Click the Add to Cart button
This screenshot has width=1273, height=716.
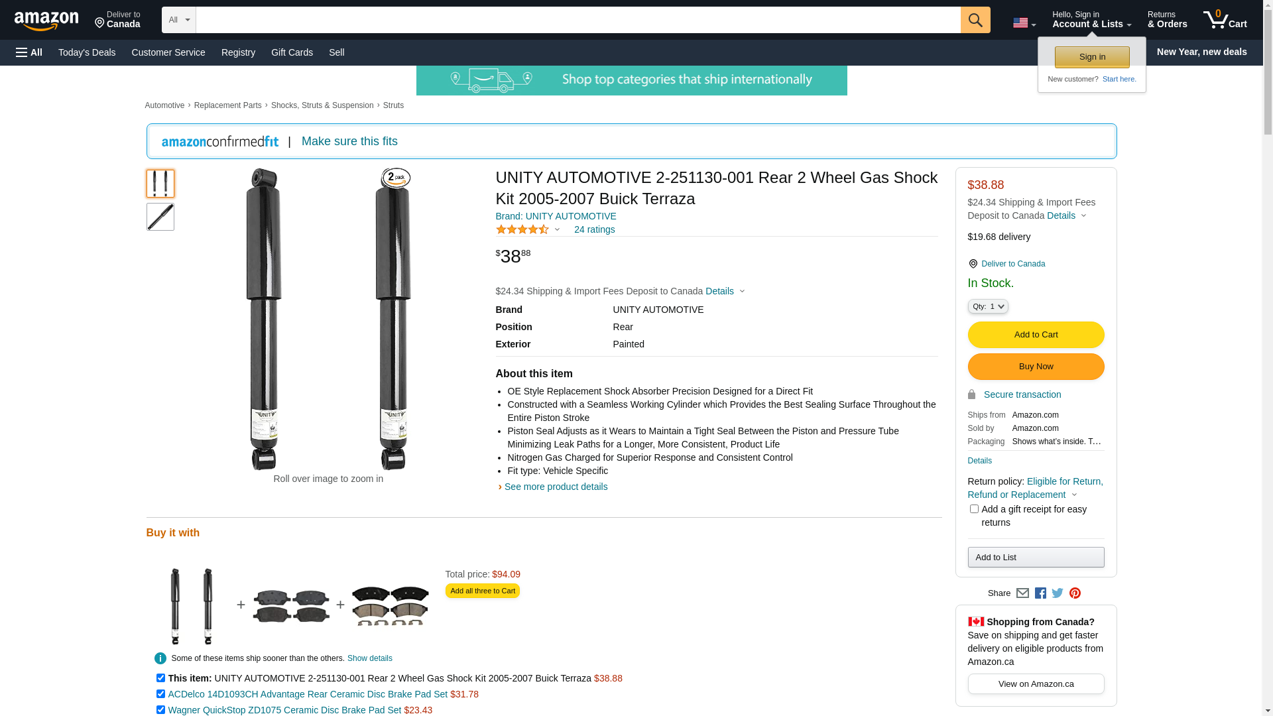[1036, 335]
